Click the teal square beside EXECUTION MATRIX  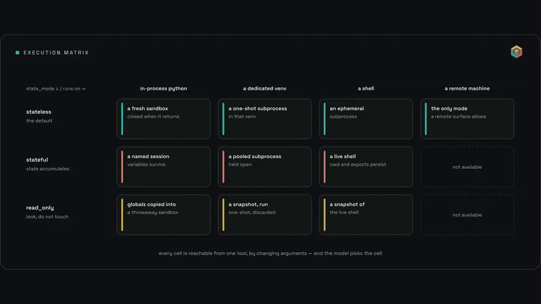point(18,53)
